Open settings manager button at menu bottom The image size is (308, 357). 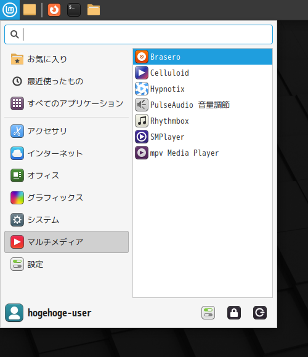(x=208, y=313)
